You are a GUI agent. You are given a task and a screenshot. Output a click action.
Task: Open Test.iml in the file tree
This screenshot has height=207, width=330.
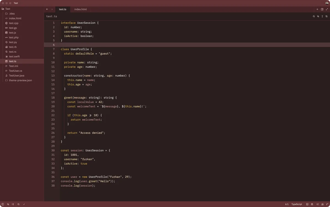pos(22,66)
